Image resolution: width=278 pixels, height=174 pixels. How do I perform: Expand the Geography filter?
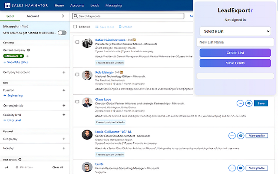click(x=64, y=139)
